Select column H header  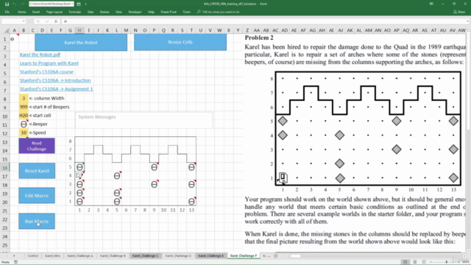click(79, 30)
